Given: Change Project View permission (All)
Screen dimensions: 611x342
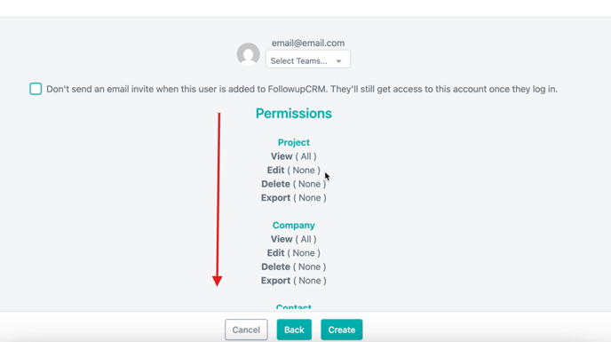Looking at the screenshot, I should (x=293, y=156).
